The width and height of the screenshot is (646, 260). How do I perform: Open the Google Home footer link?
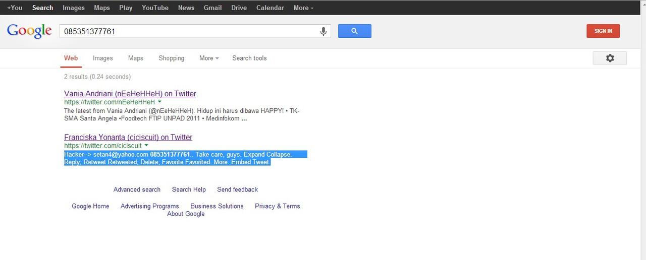(x=90, y=206)
